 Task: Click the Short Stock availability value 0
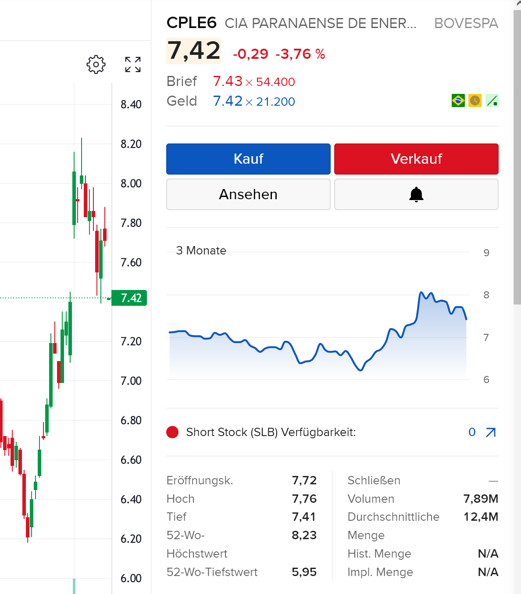(x=472, y=432)
